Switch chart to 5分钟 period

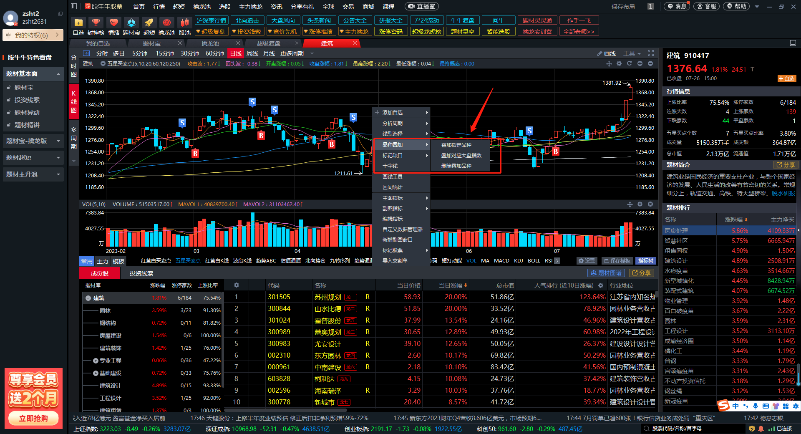(x=140, y=53)
